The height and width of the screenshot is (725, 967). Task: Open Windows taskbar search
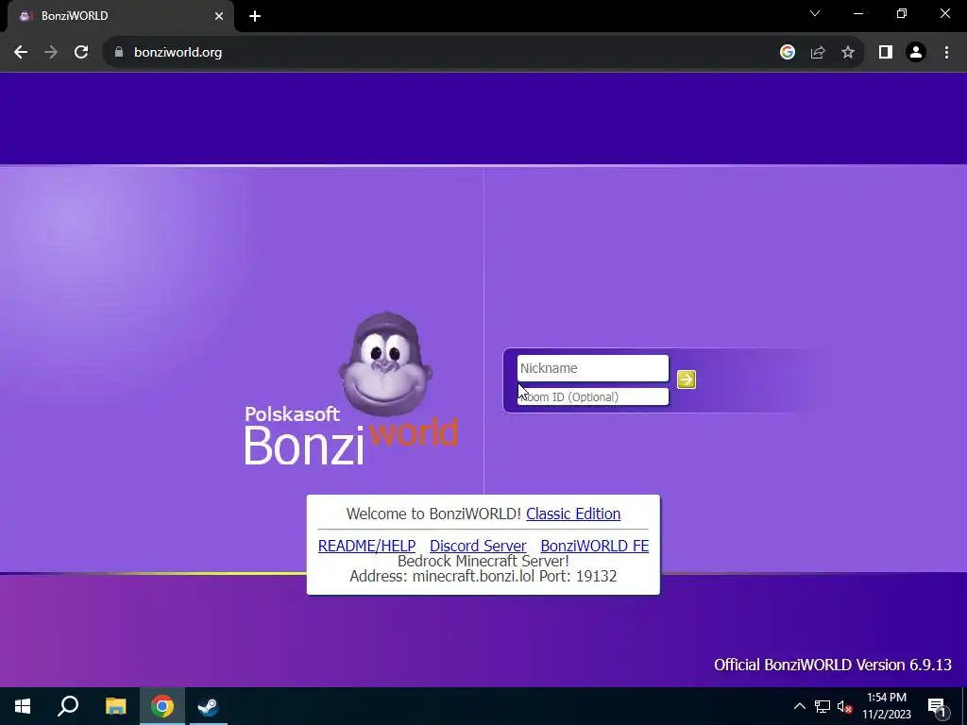(68, 706)
